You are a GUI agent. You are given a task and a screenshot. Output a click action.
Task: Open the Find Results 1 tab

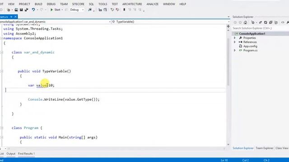point(26,153)
